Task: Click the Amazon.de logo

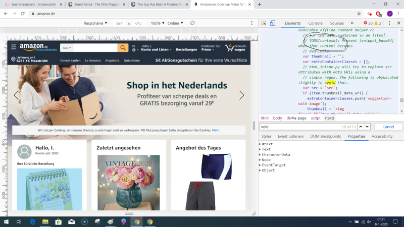Action: pos(34,47)
